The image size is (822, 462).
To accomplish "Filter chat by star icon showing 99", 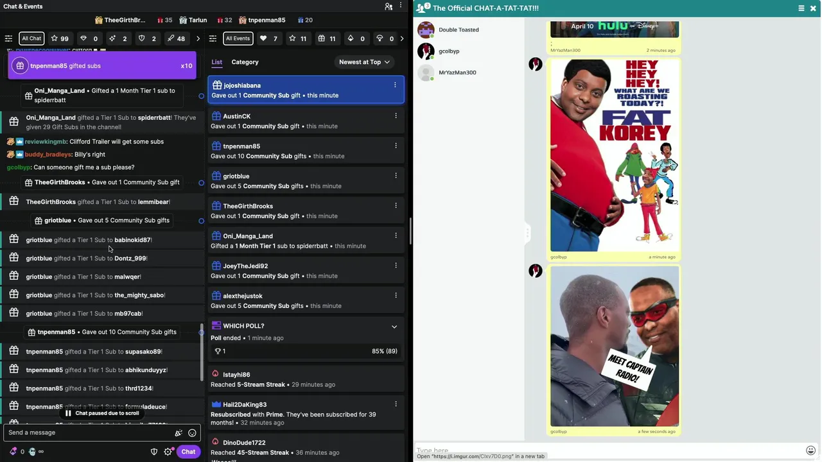I will pos(60,38).
